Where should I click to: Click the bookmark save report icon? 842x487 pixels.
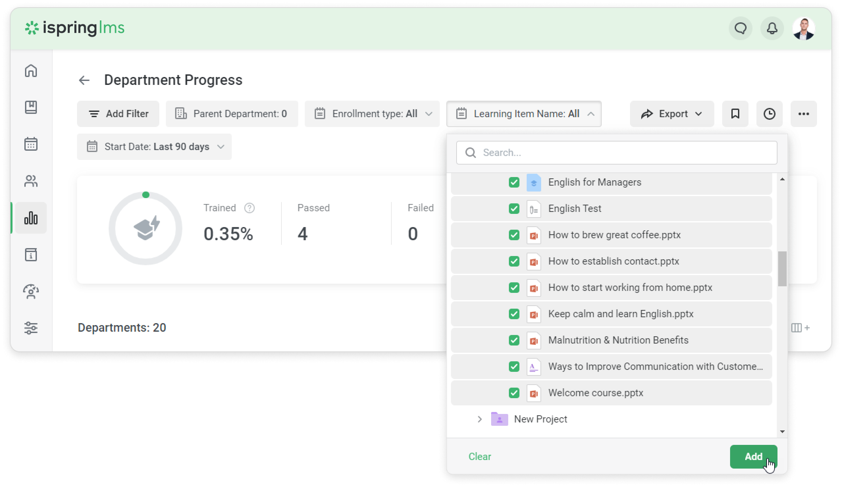coord(735,114)
